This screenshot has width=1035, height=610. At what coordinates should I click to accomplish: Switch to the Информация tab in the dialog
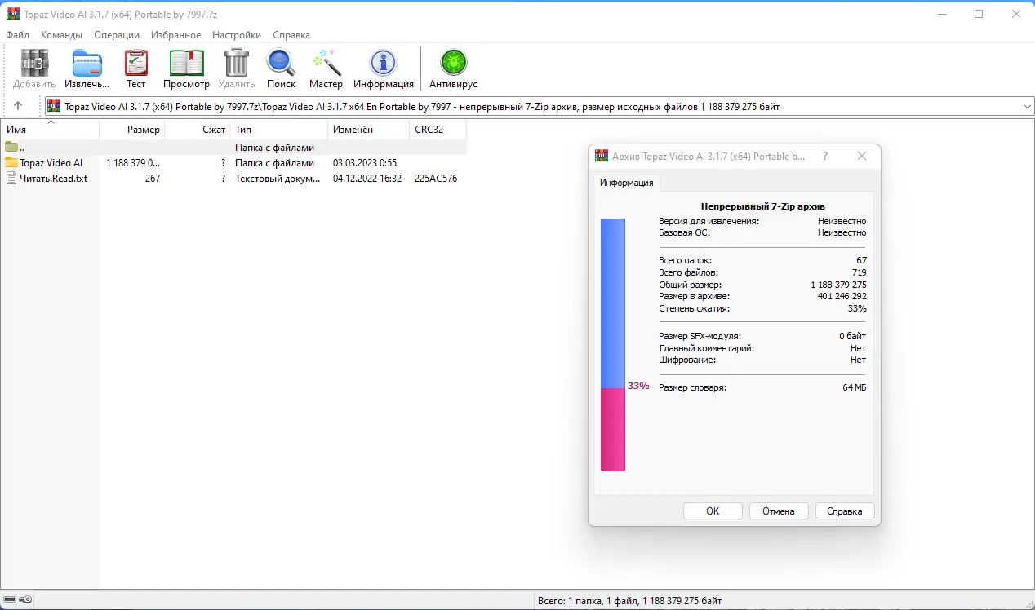(626, 183)
